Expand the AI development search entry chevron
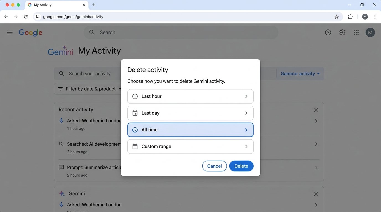Viewport: 381px width, 212px height. (316, 144)
